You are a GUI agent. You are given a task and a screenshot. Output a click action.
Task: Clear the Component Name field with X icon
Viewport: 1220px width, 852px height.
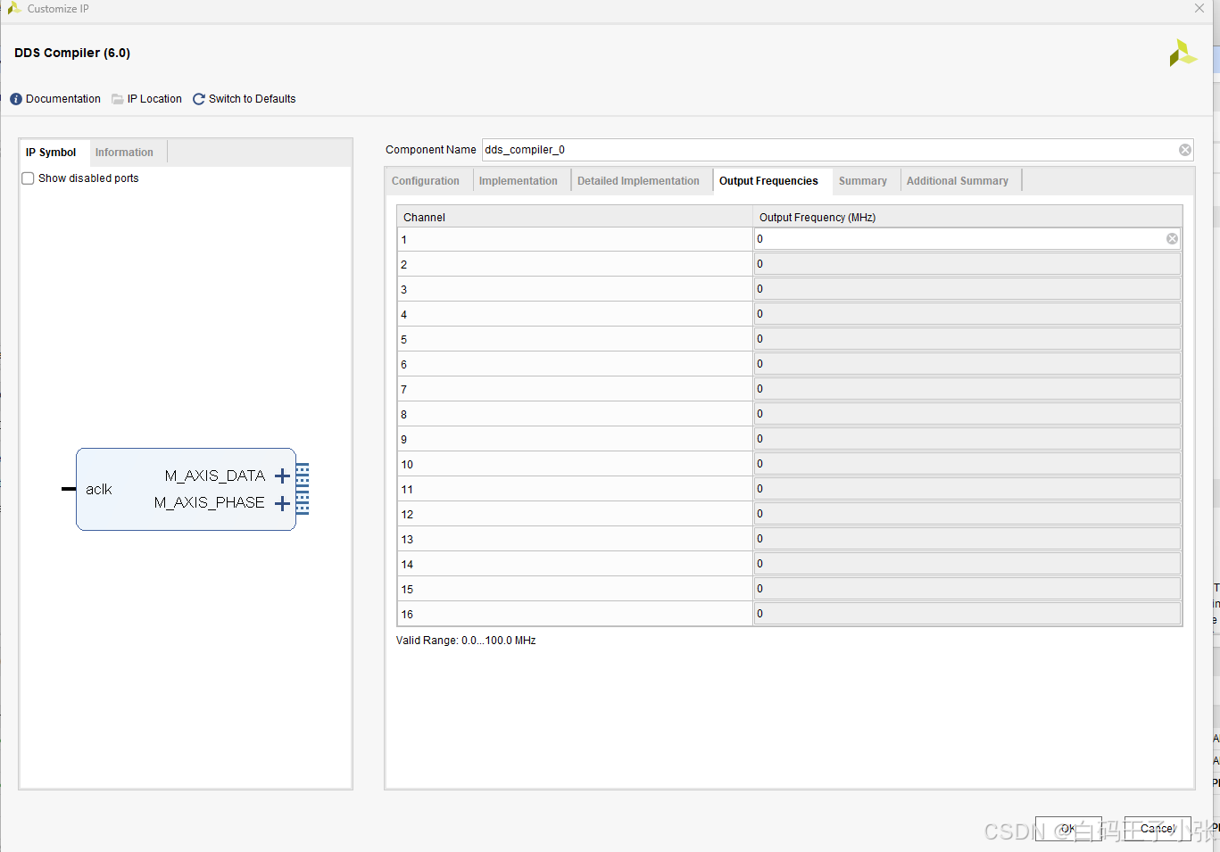coord(1185,150)
